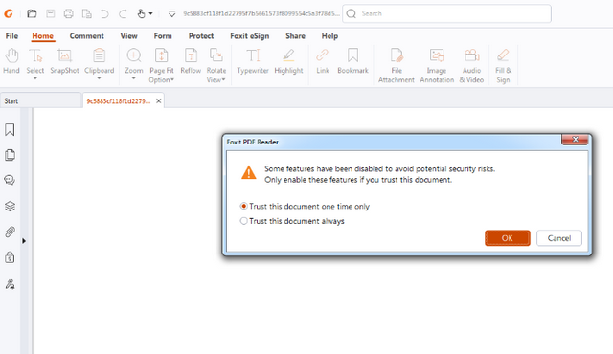613x354 pixels.
Task: Switch to the Form tab
Action: tap(163, 36)
